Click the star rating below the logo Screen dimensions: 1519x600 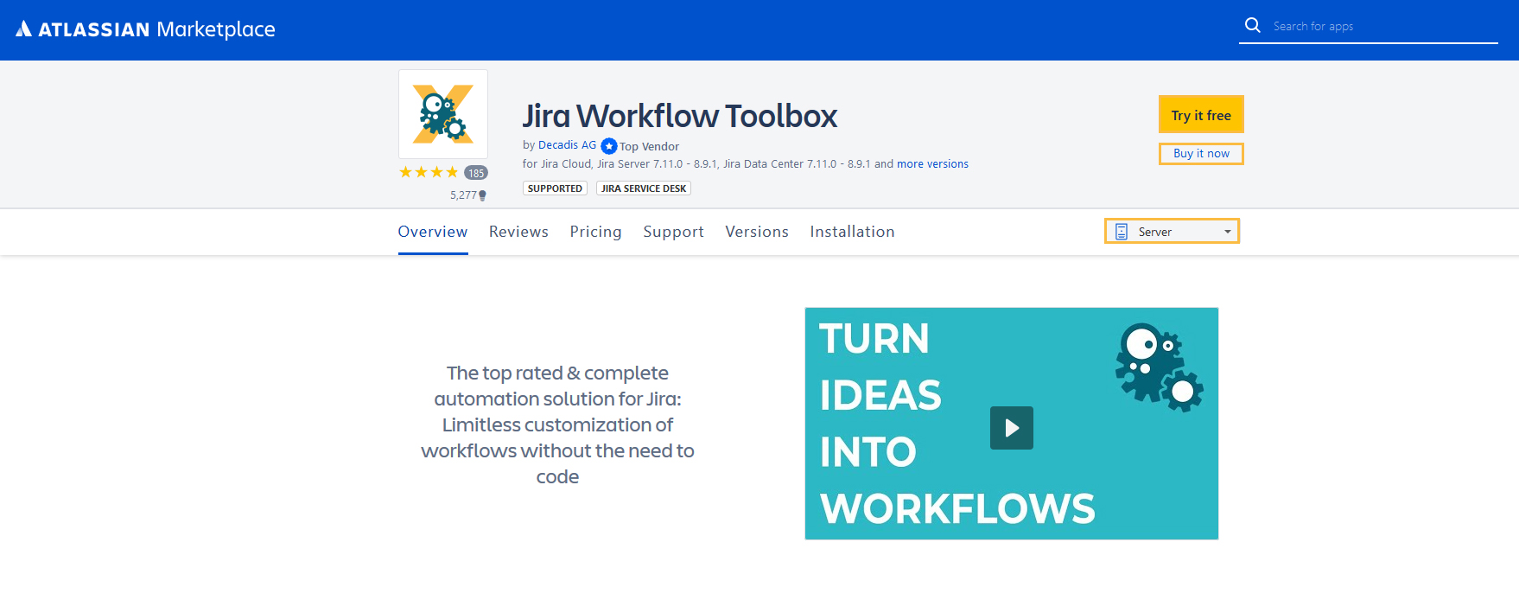pos(429,172)
